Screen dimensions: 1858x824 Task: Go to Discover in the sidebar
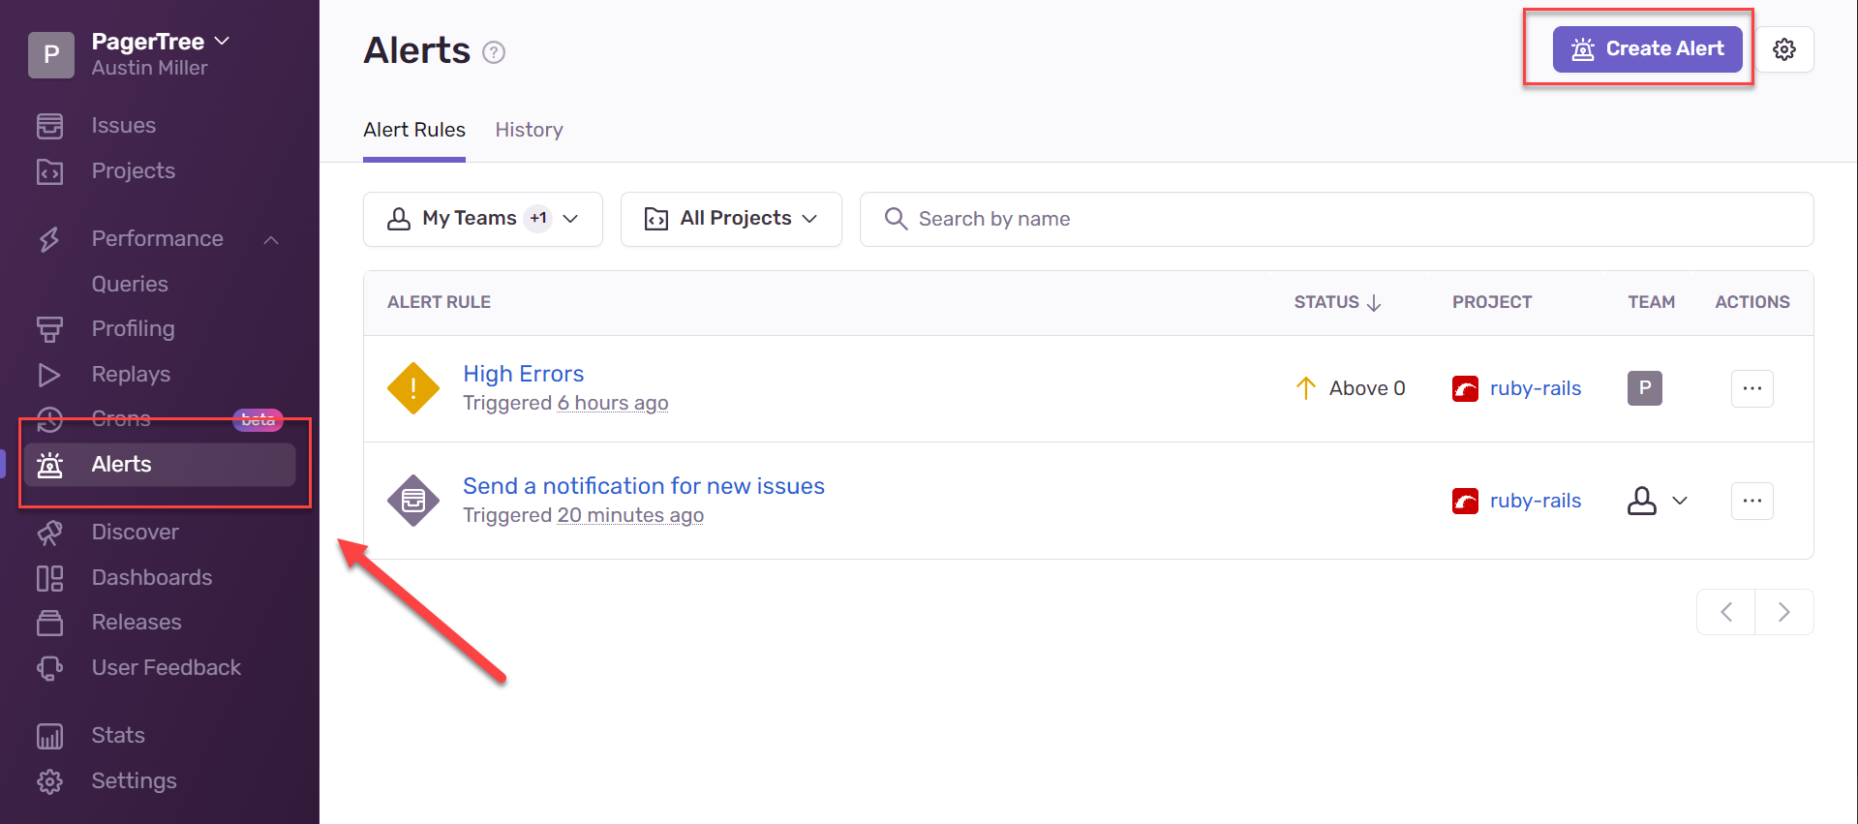click(135, 533)
